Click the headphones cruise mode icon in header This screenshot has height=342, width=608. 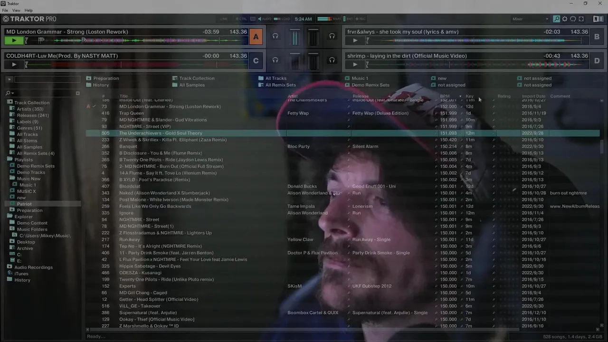[x=573, y=19]
